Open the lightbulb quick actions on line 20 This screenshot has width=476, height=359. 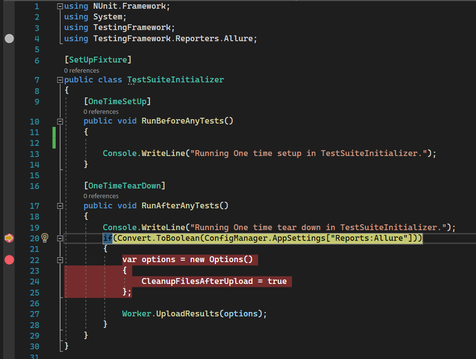click(45, 238)
